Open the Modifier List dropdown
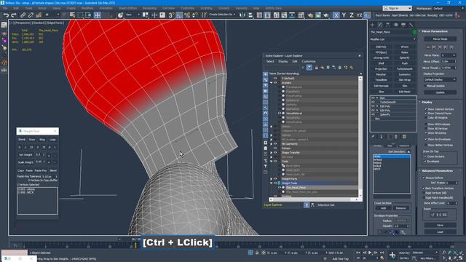 tap(392, 39)
